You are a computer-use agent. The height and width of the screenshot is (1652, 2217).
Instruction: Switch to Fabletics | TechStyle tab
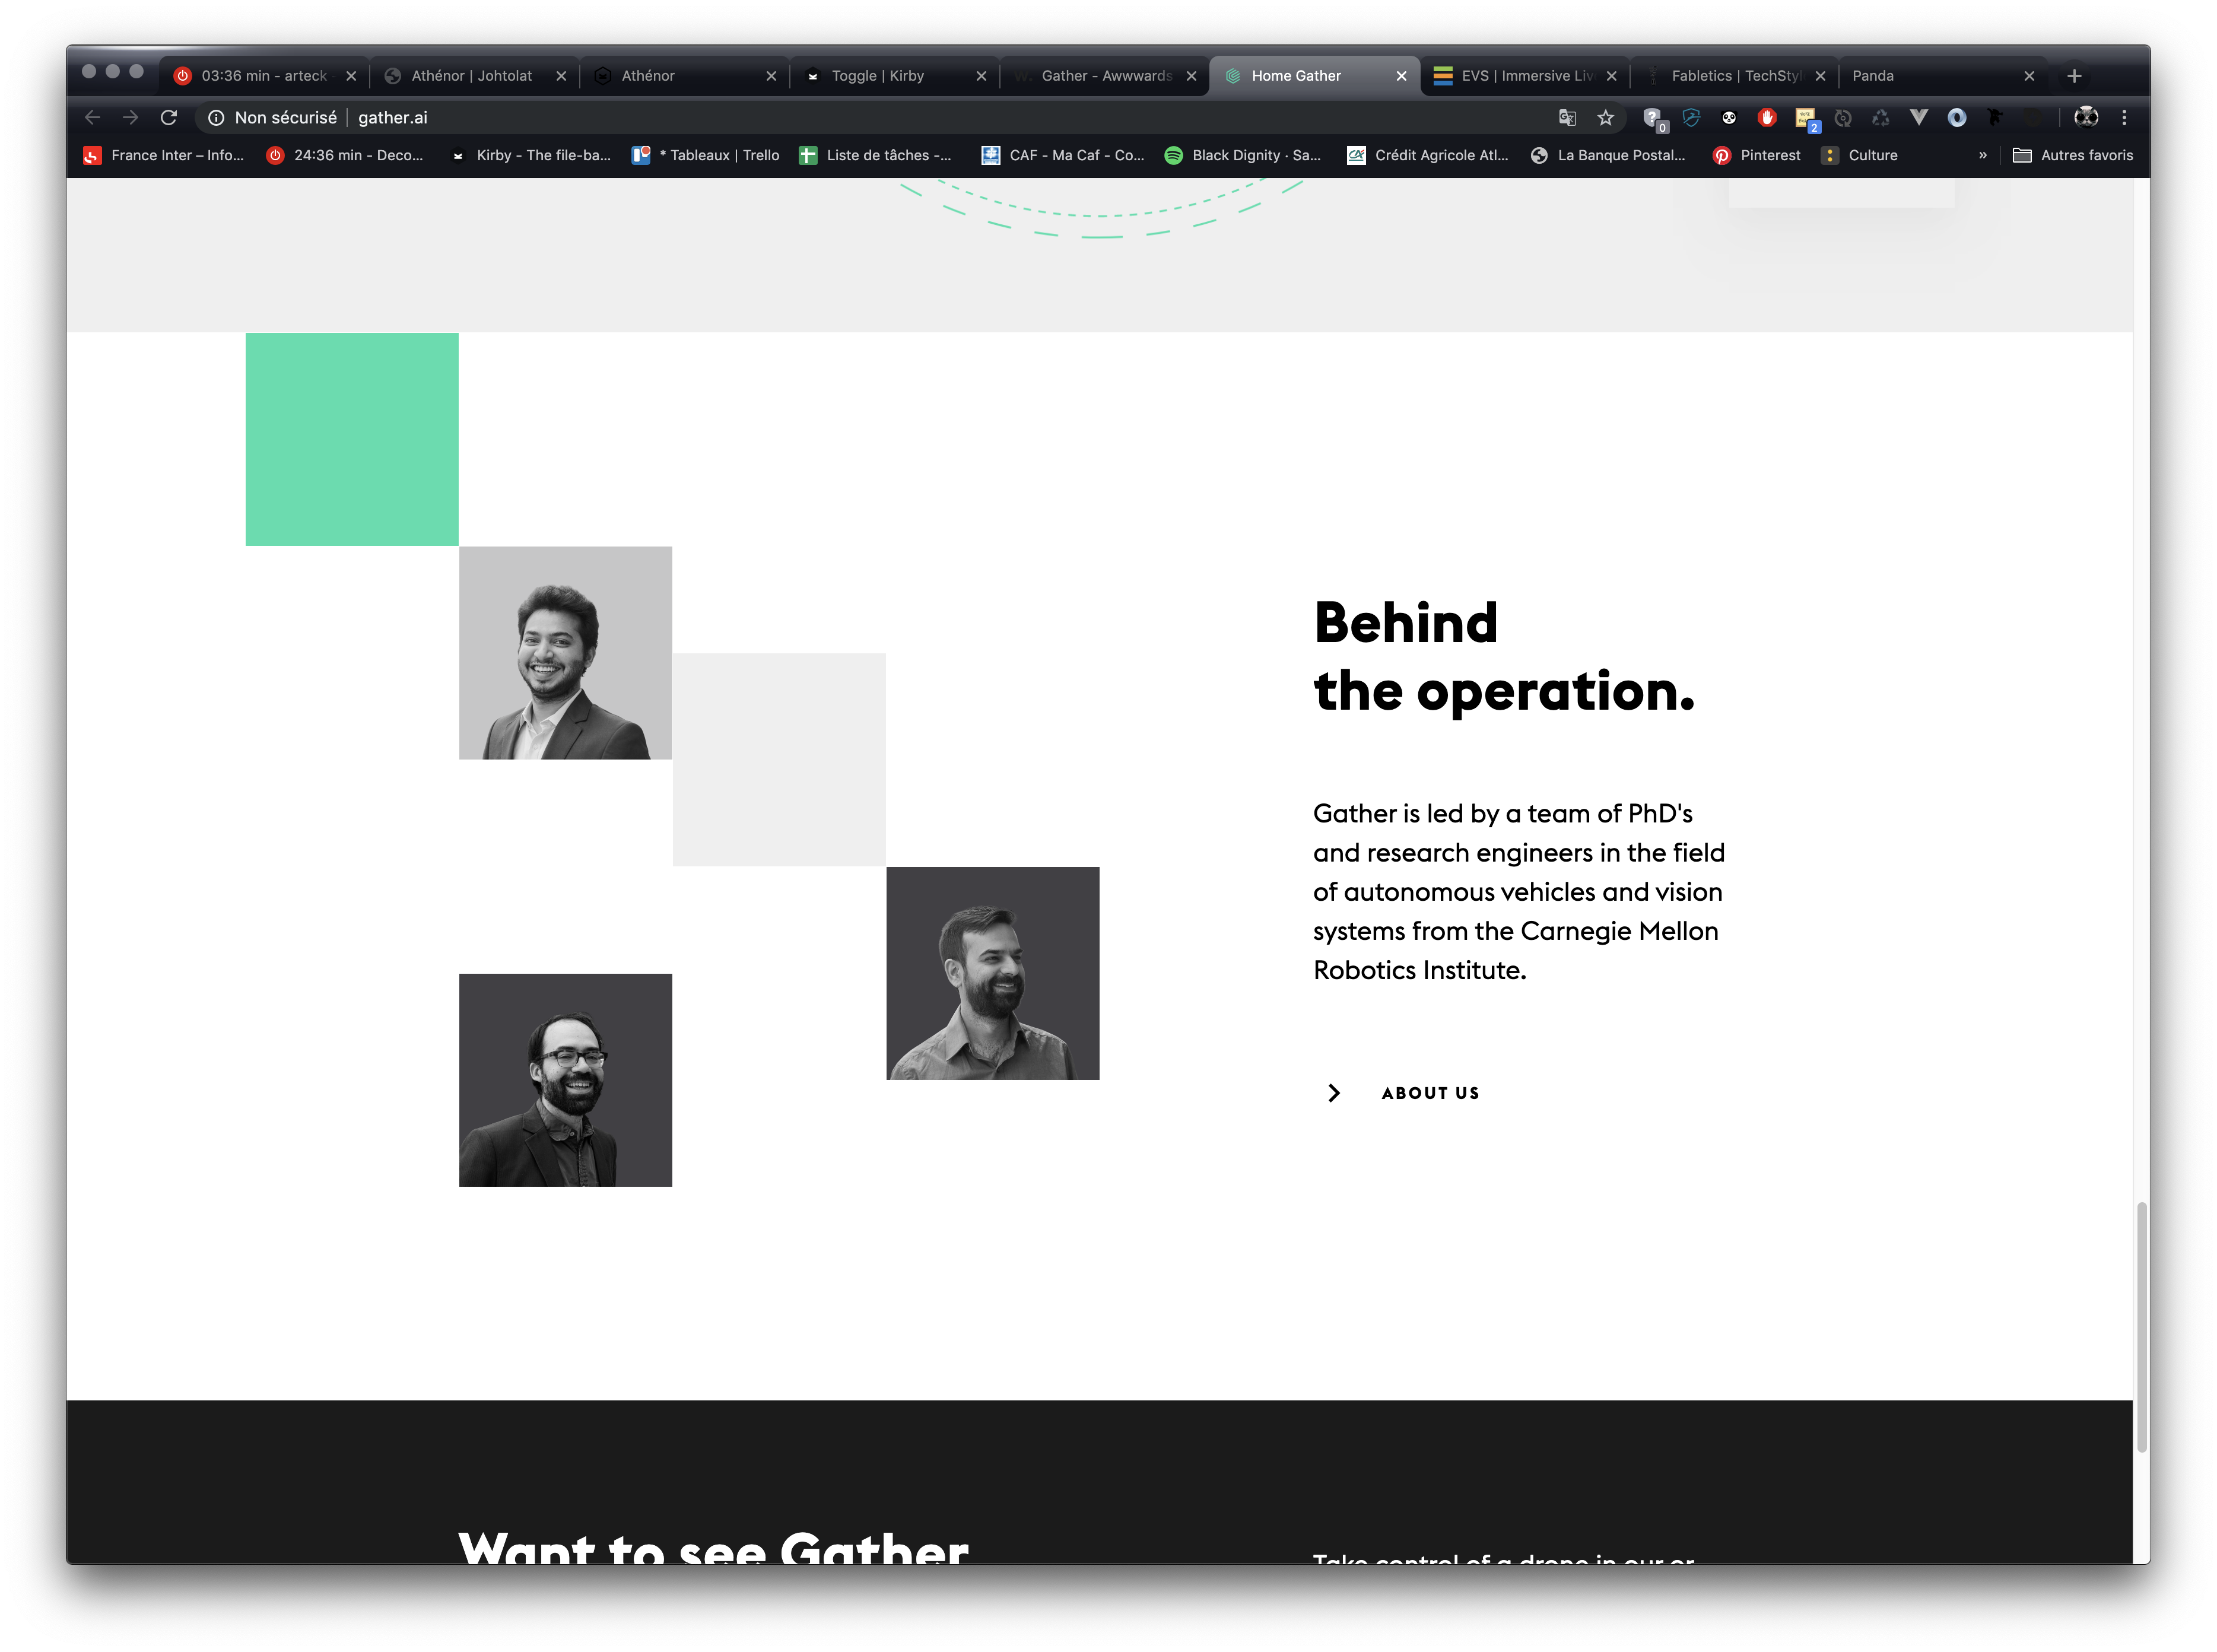click(x=1734, y=76)
